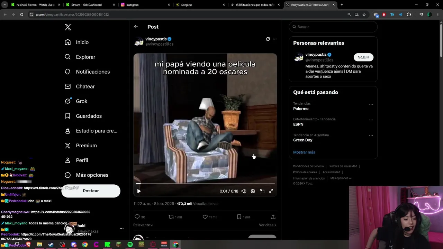This screenshot has width=443, height=249.
Task: Click the Buscar search field
Action: [x=333, y=27]
